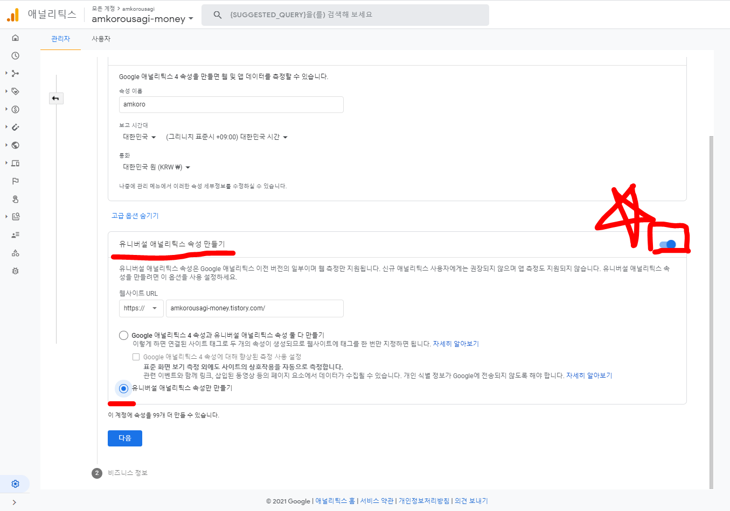Image resolution: width=730 pixels, height=511 pixels.
Task: Expand the branching icon's submenu arrow
Action: [6, 73]
